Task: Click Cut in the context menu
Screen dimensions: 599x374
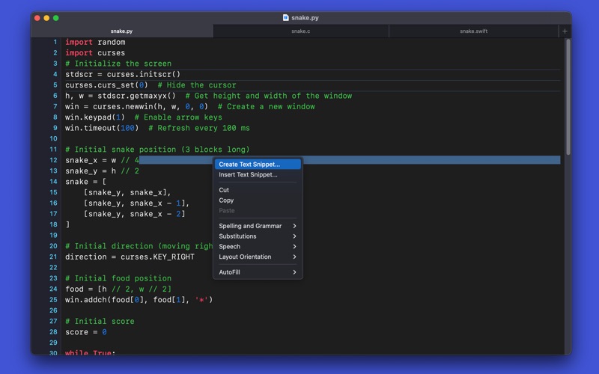Action: [224, 190]
